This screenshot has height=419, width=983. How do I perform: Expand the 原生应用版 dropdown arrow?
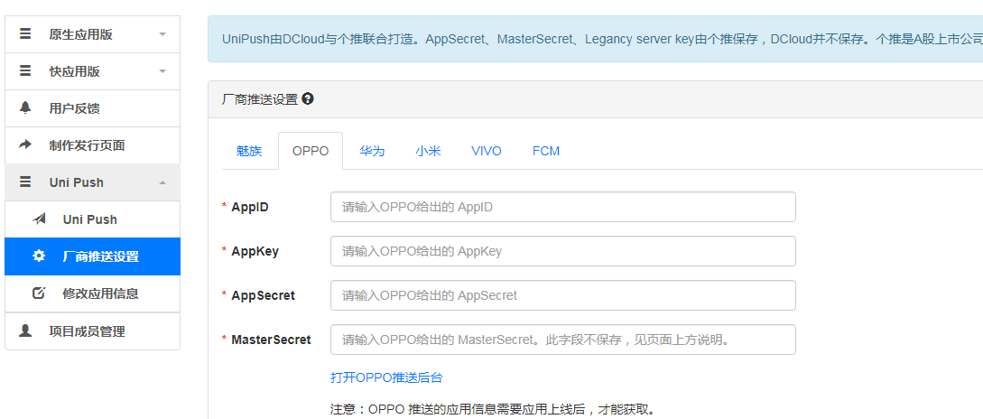pyautogui.click(x=163, y=34)
